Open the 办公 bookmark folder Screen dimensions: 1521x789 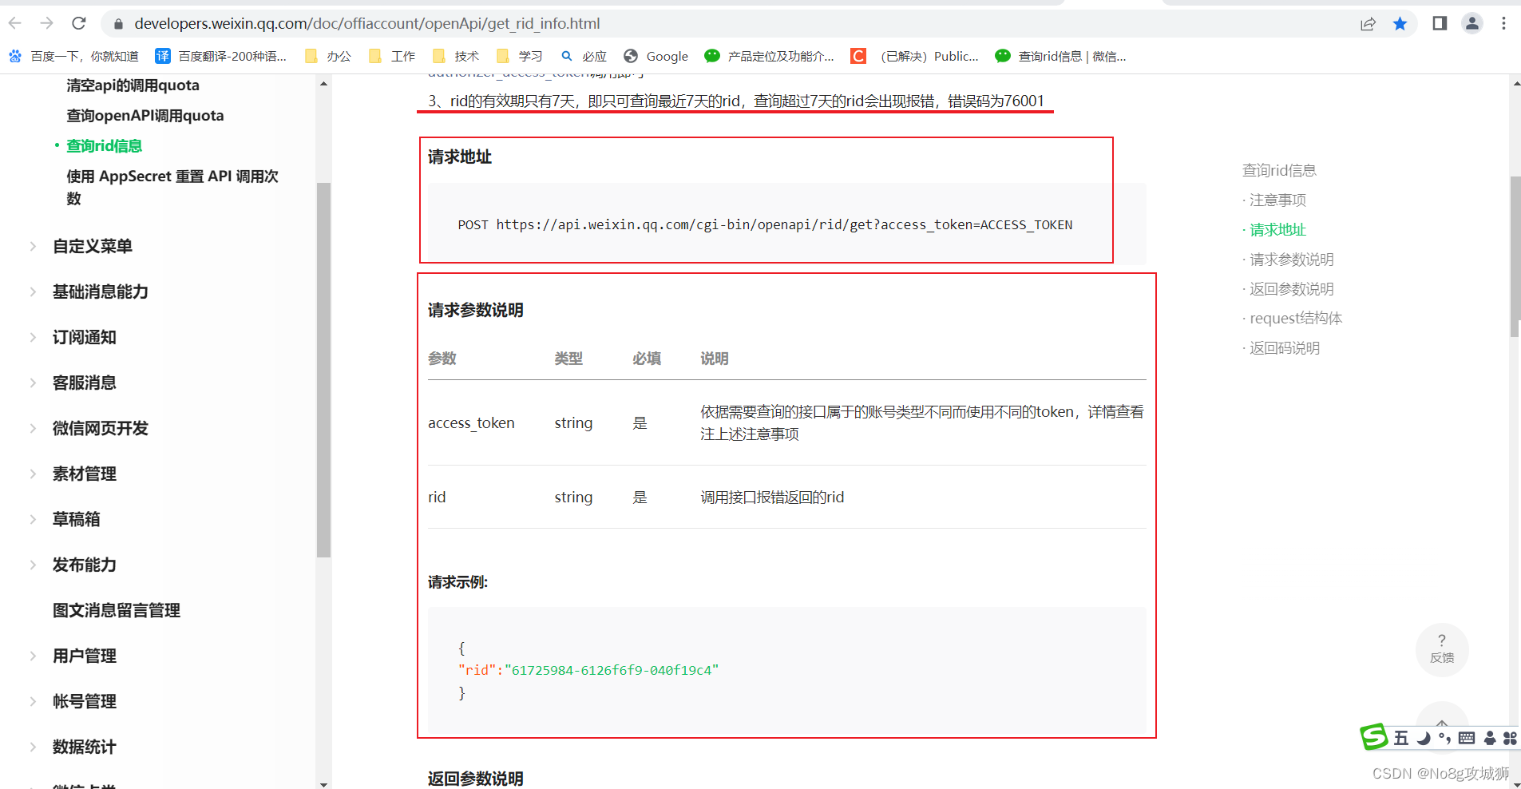(x=328, y=56)
